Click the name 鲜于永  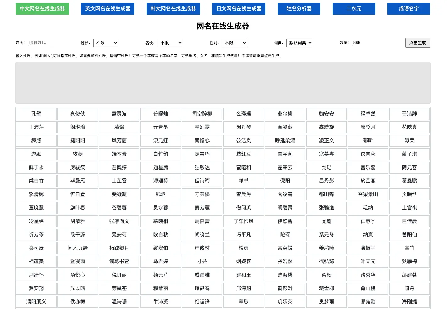click(36, 168)
